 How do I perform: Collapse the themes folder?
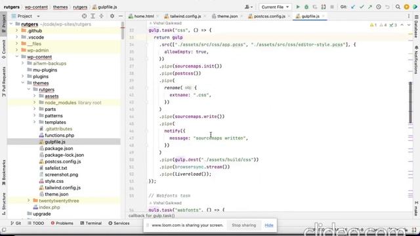[x=23, y=83]
